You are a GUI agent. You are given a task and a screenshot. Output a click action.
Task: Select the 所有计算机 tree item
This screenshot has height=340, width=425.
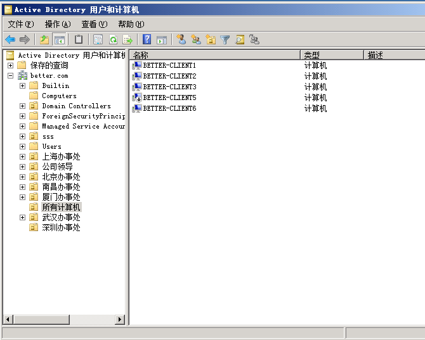point(62,207)
